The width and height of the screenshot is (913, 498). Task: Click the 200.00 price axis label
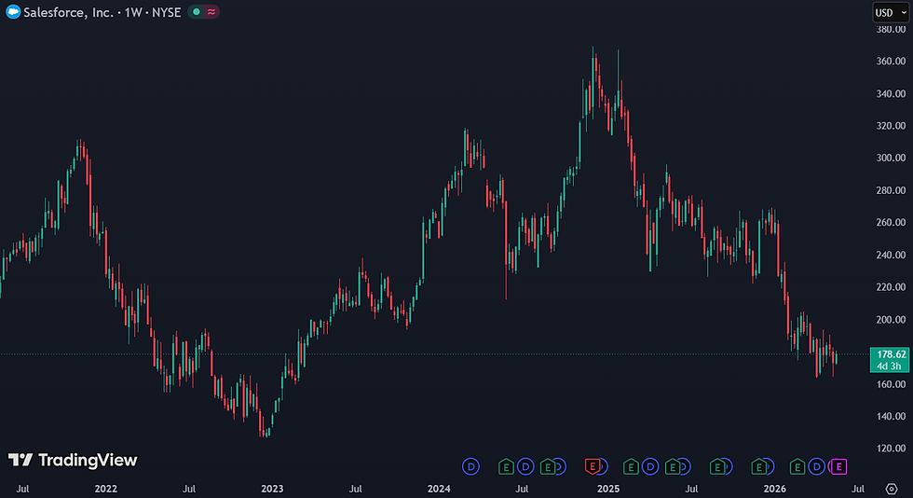click(891, 320)
